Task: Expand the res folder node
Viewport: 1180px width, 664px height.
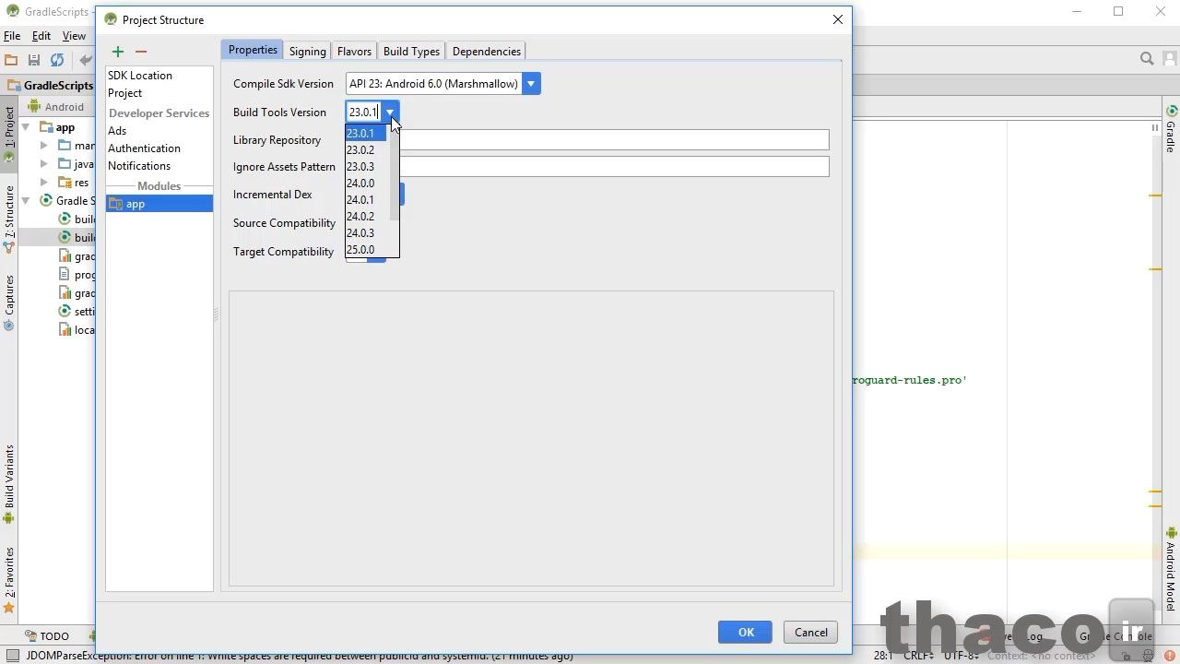Action: [x=44, y=183]
